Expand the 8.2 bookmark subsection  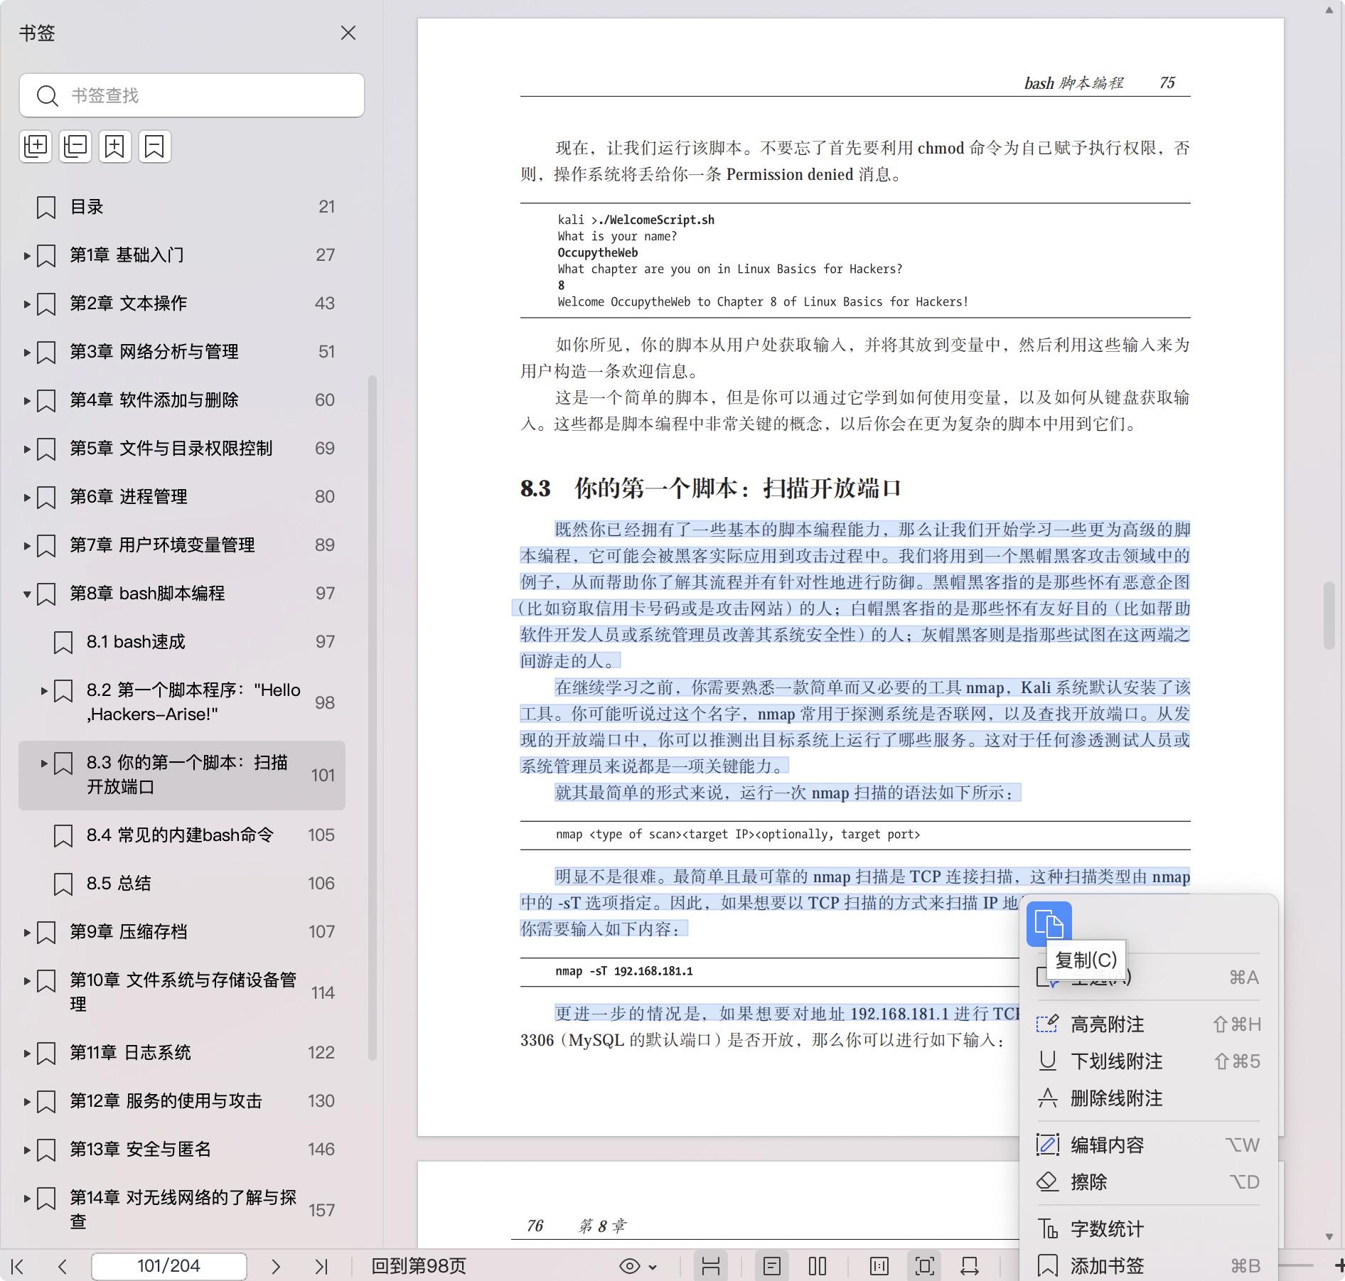point(44,690)
